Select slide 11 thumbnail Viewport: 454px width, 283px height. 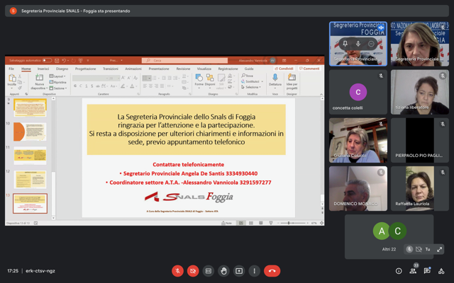pyautogui.click(x=30, y=156)
